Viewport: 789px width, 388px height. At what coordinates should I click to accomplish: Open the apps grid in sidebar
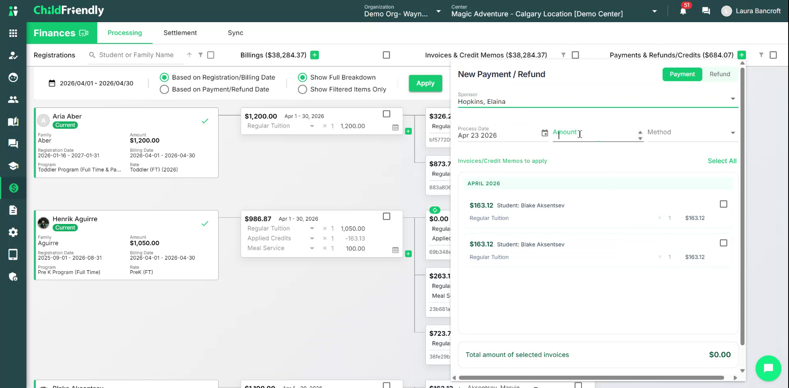(13, 33)
